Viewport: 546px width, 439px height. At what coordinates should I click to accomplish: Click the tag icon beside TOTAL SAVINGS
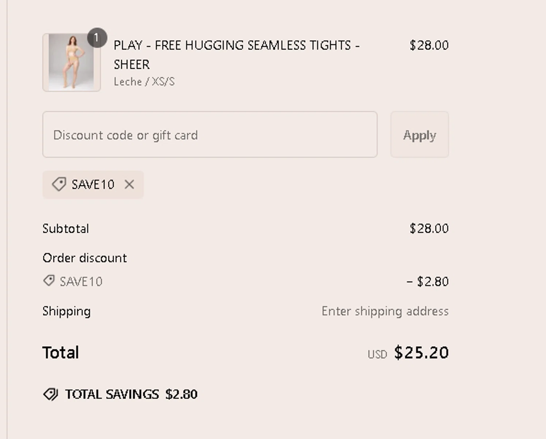coord(51,394)
